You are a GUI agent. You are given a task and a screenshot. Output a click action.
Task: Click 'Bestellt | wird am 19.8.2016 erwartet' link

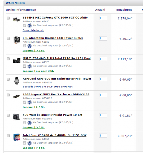[x=47, y=87]
